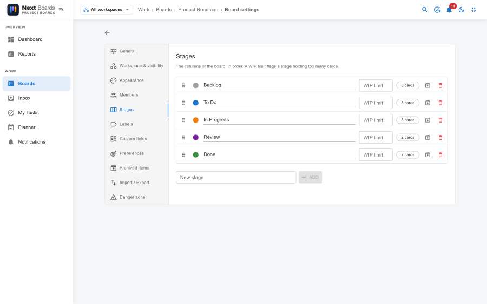The width and height of the screenshot is (487, 304).
Task: Open Notifications in sidebar
Action: pos(37,142)
